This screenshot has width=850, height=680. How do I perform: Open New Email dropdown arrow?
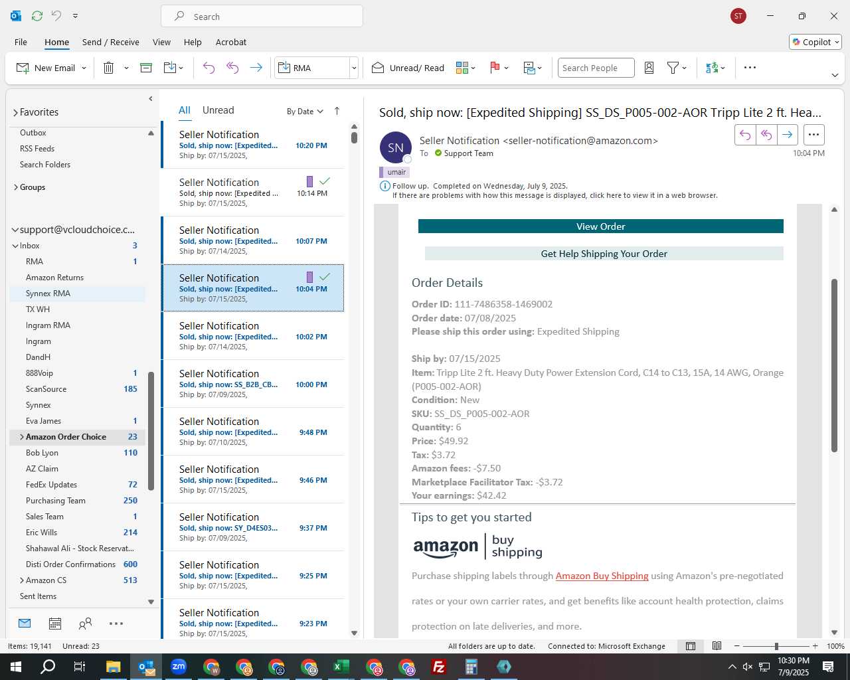click(x=84, y=68)
